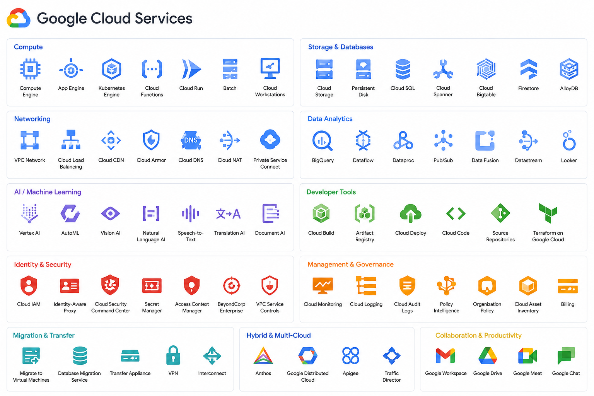This screenshot has height=396, width=594.
Task: Click the Developer Tools section title
Action: [331, 192]
